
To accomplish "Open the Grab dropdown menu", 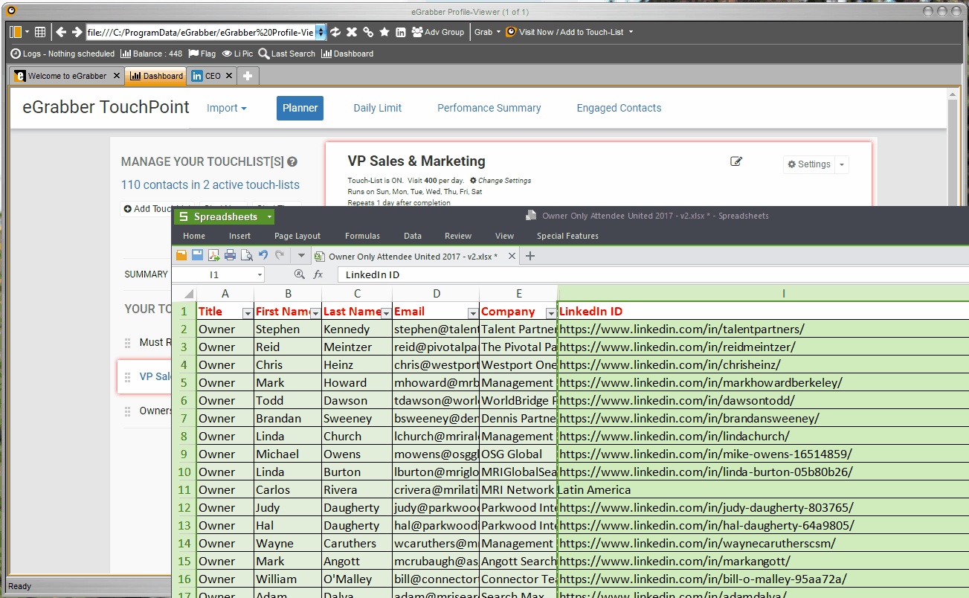I will click(488, 32).
